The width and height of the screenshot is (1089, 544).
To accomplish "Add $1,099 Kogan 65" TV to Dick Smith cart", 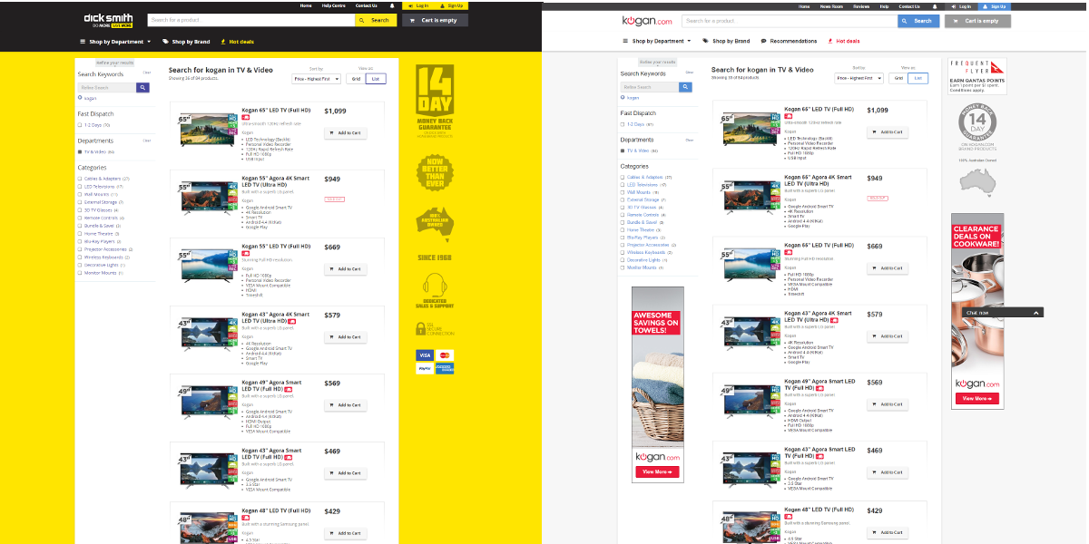I will click(x=346, y=133).
